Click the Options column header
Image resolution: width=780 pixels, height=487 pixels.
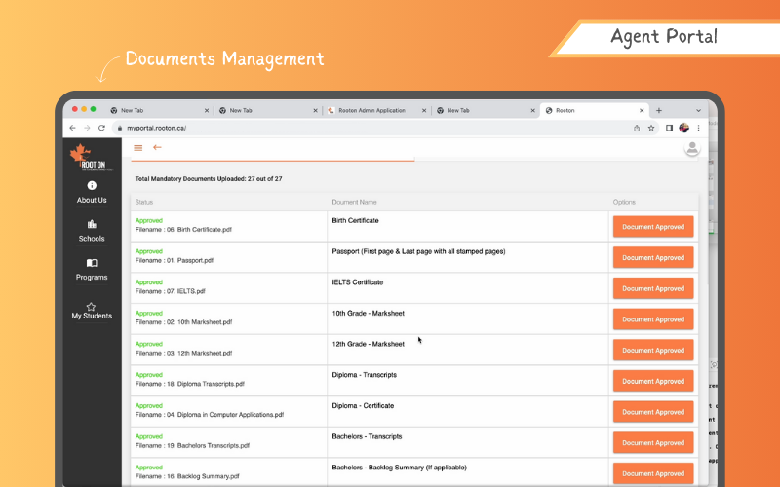pos(624,202)
